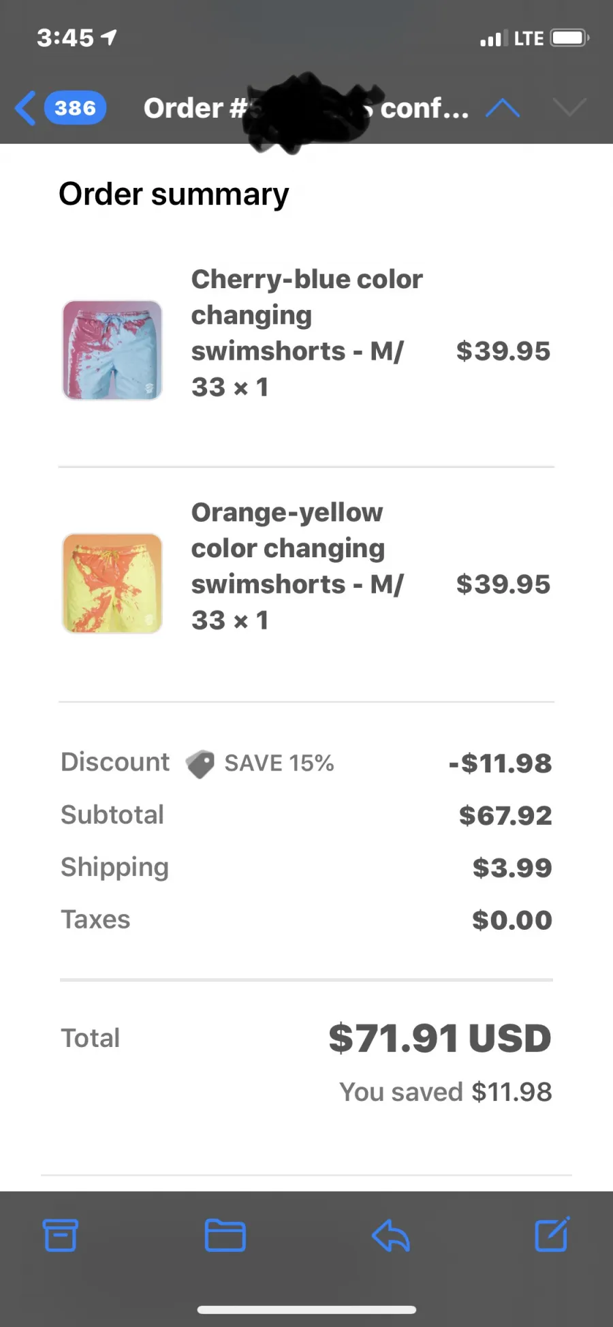Tap the battery indicator in status bar
This screenshot has height=1327, width=613.
tap(570, 37)
